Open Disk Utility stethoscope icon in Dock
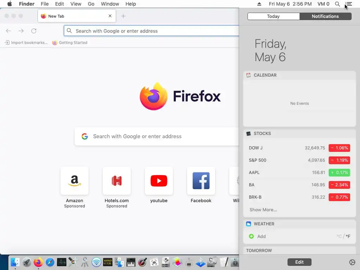360x270 pixels. pyautogui.click(x=212, y=262)
